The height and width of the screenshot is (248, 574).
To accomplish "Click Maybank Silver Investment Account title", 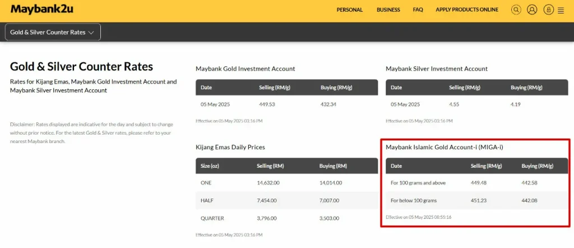I will [436, 68].
